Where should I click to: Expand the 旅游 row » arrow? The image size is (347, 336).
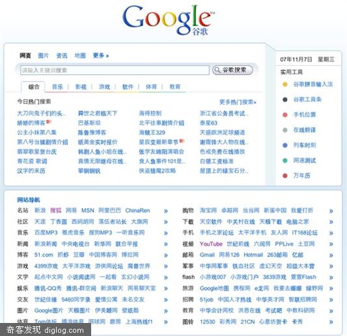click(331, 288)
